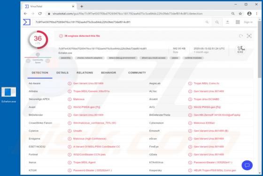Click the EXE file type icon
Image resolution: width=263 pixels, height=176 pixels.
240,50
